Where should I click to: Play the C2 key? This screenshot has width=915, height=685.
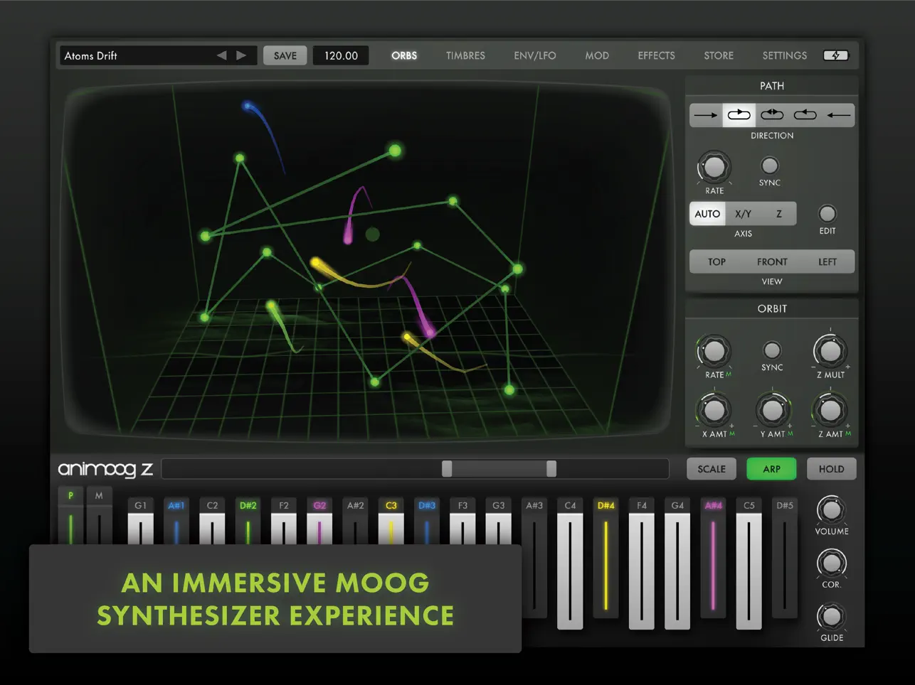(212, 522)
